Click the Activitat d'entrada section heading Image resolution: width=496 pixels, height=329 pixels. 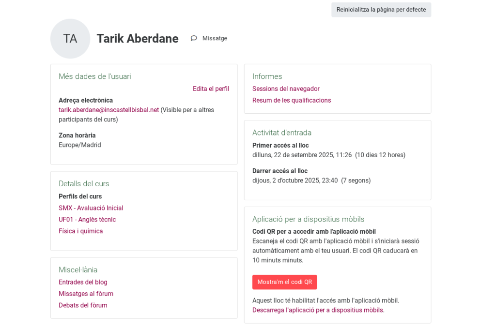[x=282, y=133]
